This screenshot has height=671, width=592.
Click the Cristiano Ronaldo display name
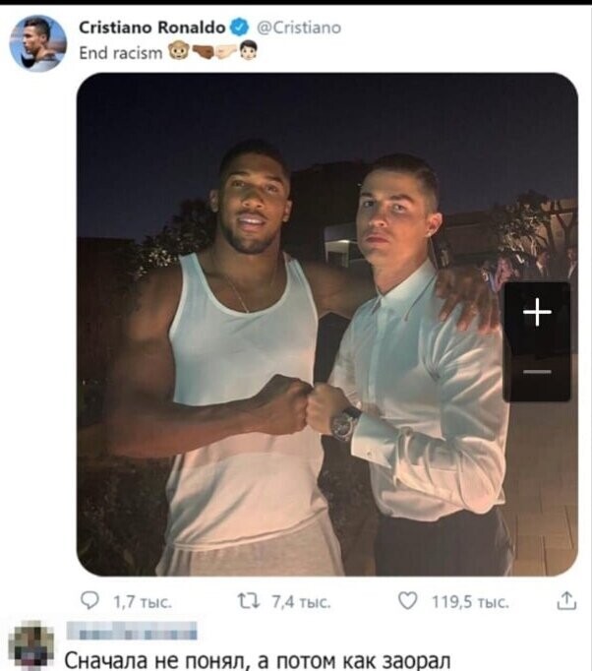152,28
